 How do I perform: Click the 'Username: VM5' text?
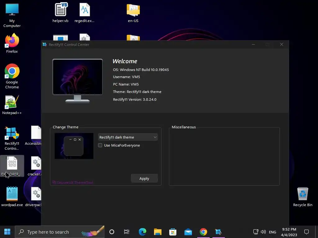click(x=126, y=77)
